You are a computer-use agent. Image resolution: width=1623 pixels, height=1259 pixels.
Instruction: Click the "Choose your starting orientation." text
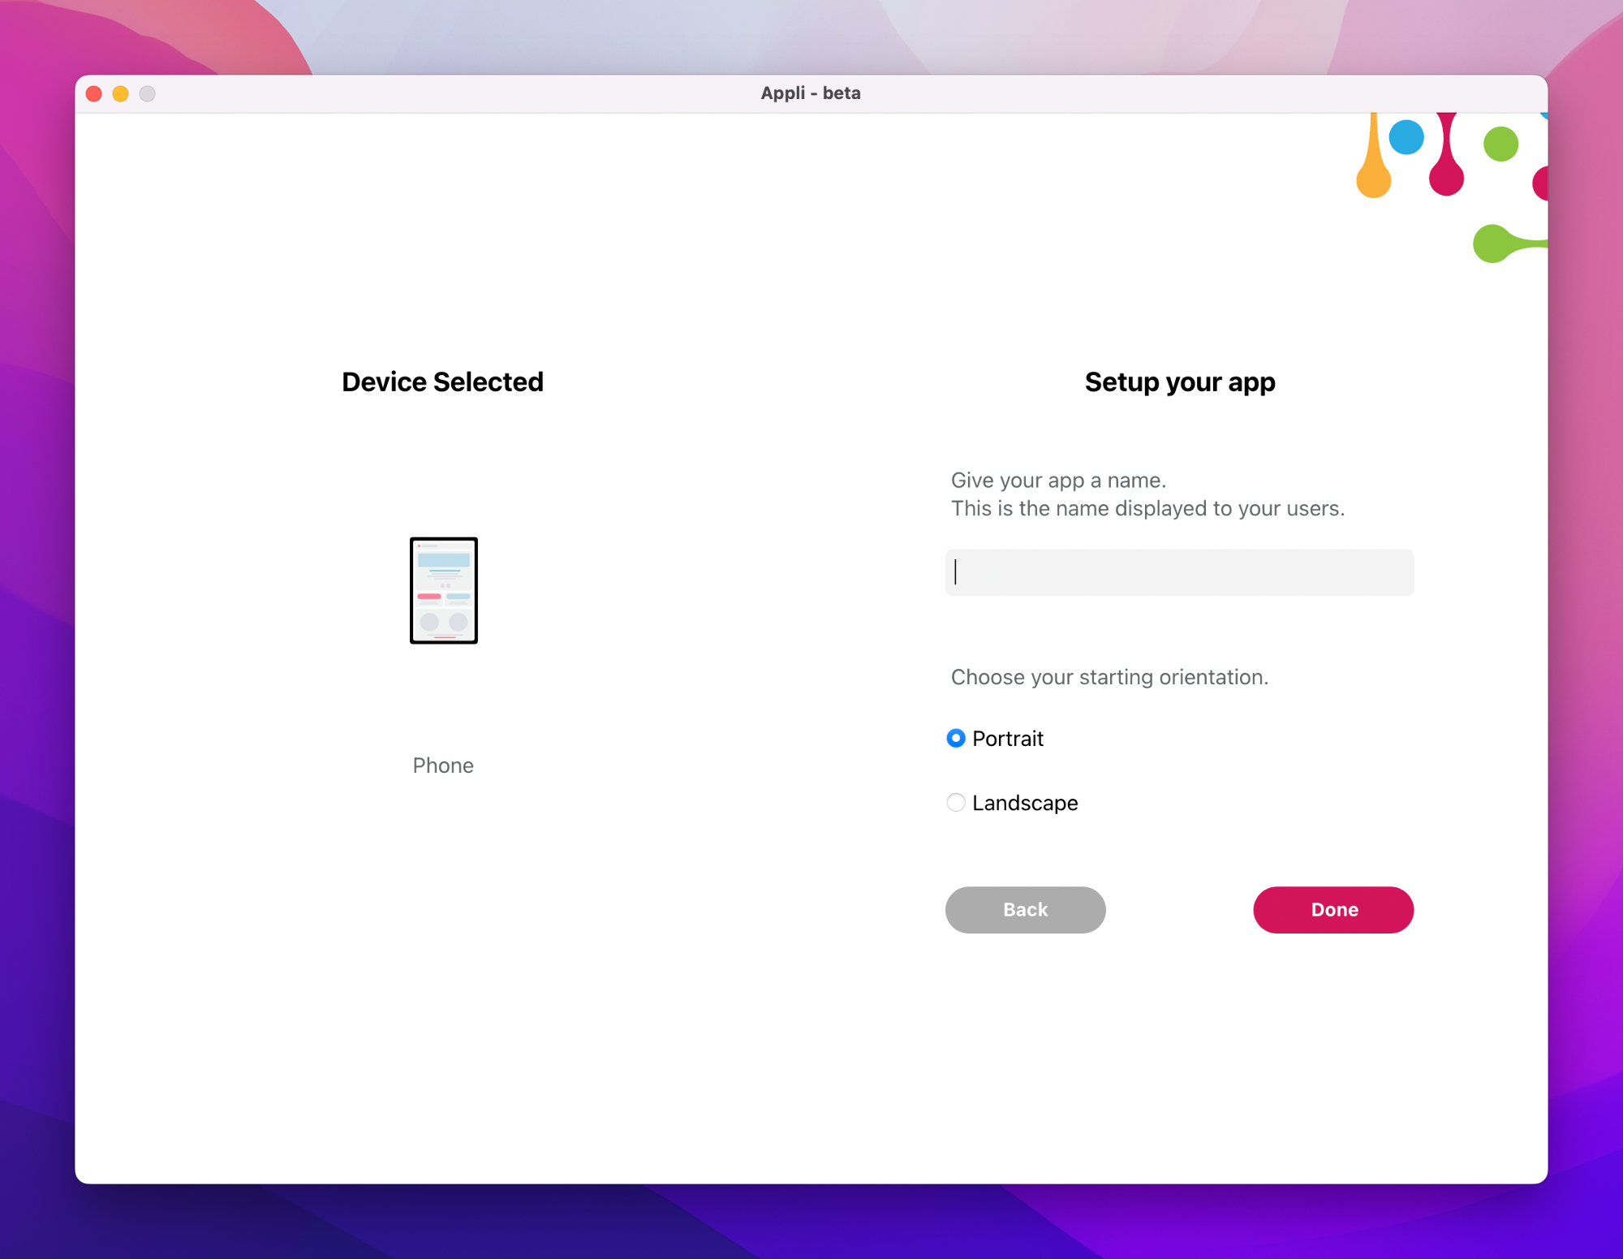[1109, 677]
